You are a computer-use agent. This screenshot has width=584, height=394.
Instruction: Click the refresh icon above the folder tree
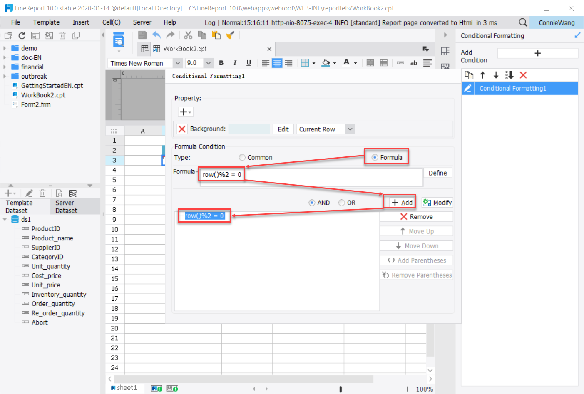tap(22, 35)
